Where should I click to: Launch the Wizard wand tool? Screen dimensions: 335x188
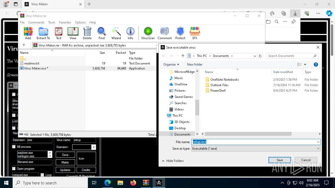click(x=116, y=33)
